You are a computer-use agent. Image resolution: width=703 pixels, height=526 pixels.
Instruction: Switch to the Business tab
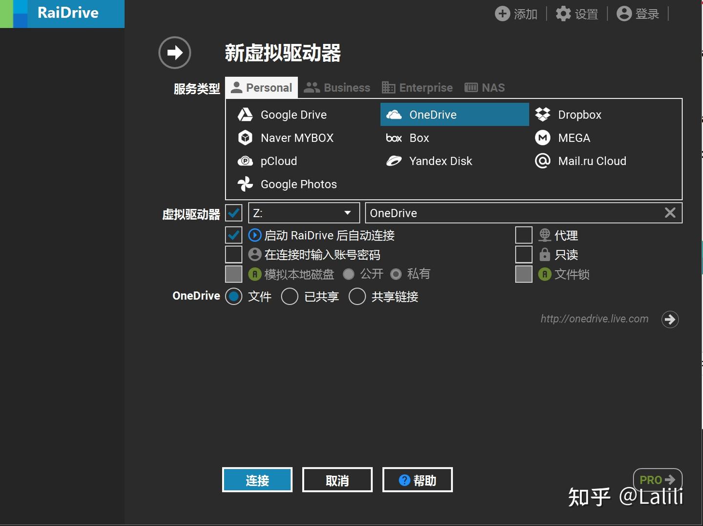tap(337, 87)
